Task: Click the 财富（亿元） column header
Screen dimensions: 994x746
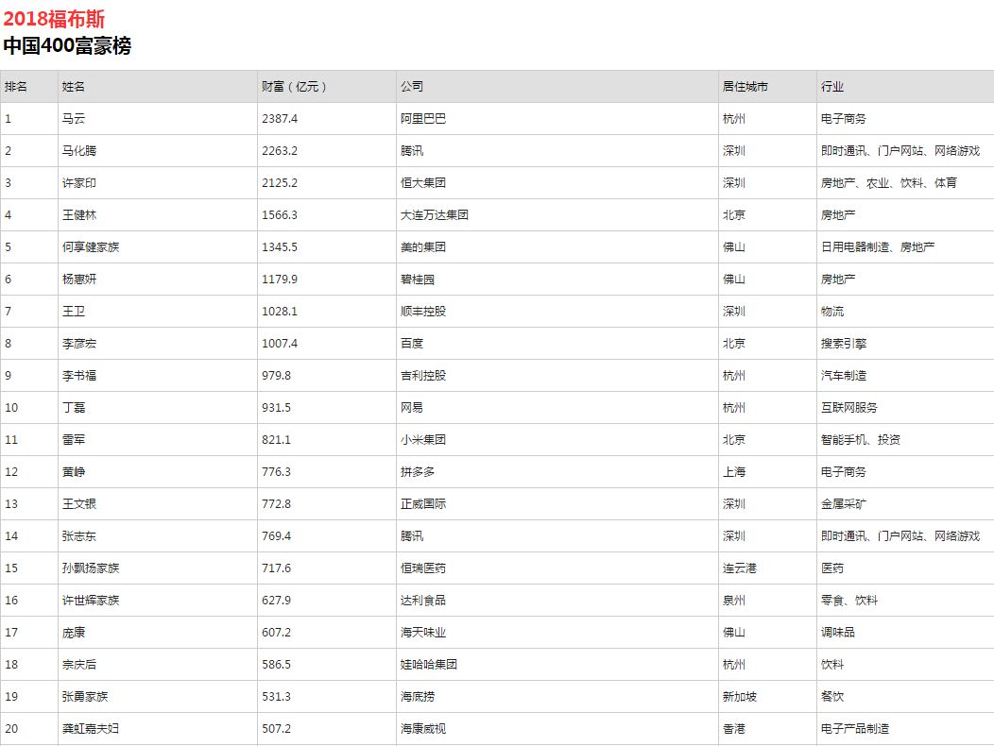Action: click(x=295, y=87)
